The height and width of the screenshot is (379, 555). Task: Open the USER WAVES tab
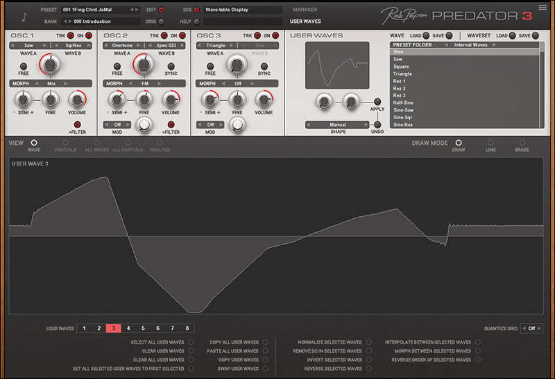(x=305, y=21)
